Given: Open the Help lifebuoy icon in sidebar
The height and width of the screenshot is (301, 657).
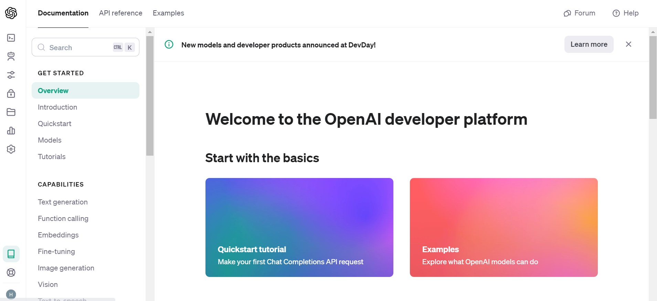Looking at the screenshot, I should pos(11,272).
